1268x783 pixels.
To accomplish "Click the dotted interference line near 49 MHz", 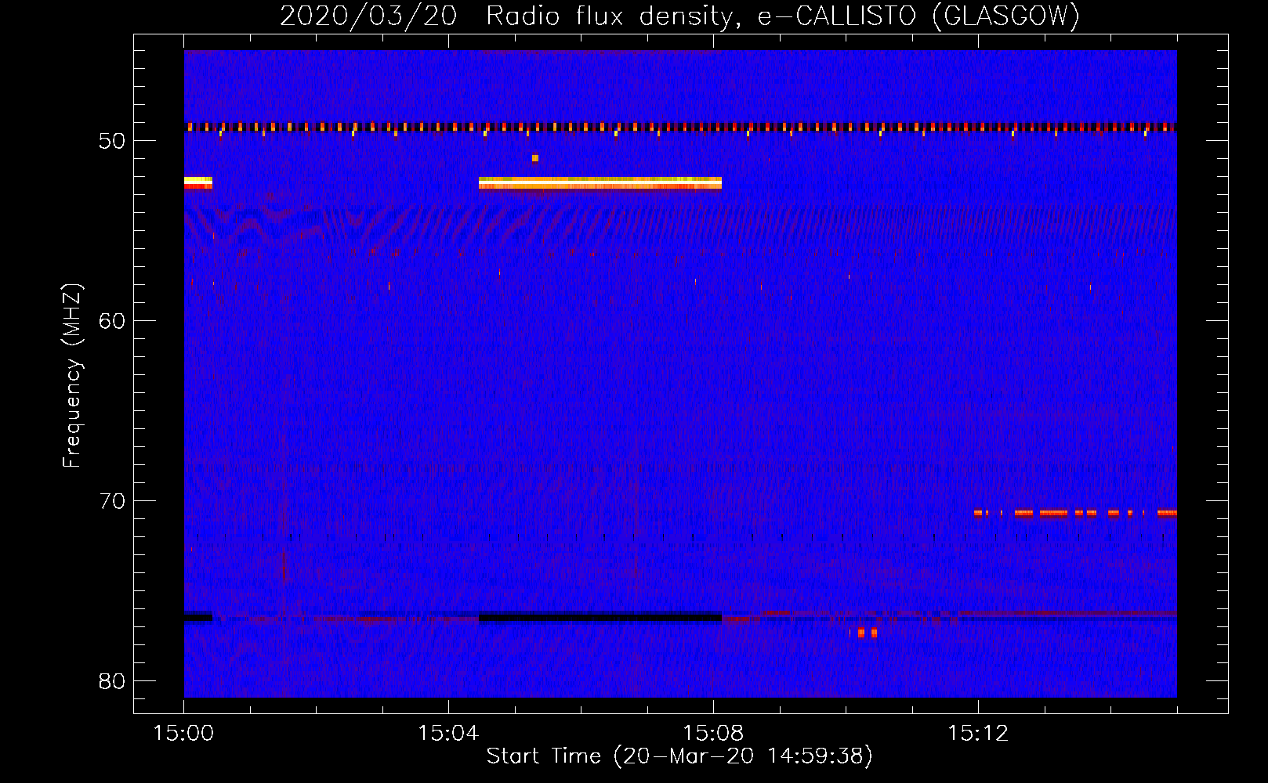I will coord(680,127).
